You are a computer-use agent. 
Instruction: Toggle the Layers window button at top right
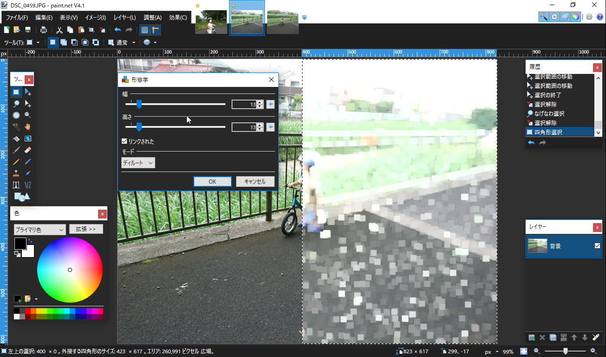tap(565, 17)
